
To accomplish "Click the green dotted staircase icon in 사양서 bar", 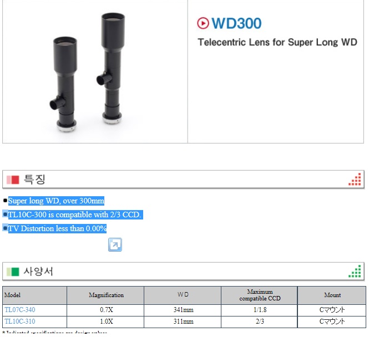I will 355,271.
